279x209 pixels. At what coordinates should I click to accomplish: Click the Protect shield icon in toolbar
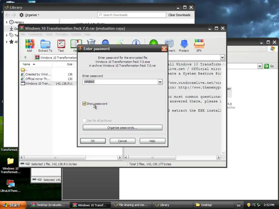[x=184, y=44]
